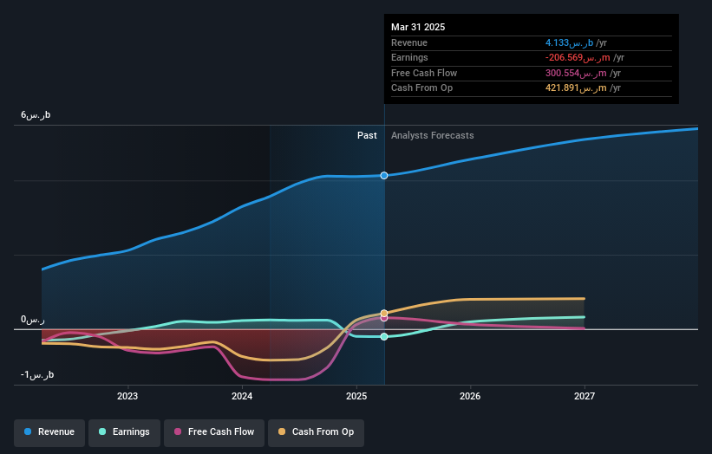Click the blue Revenue data point marker
This screenshot has height=454, width=712.
pyautogui.click(x=384, y=176)
